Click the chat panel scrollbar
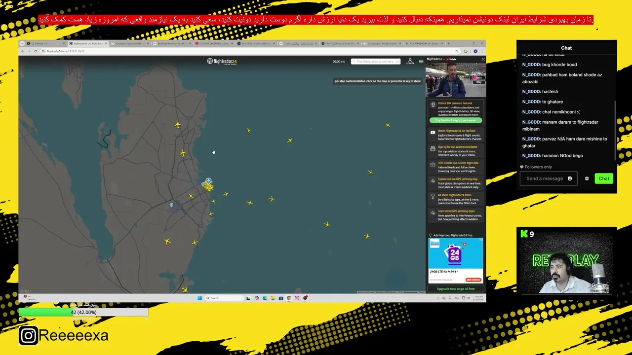The height and width of the screenshot is (355, 632). [x=615, y=130]
